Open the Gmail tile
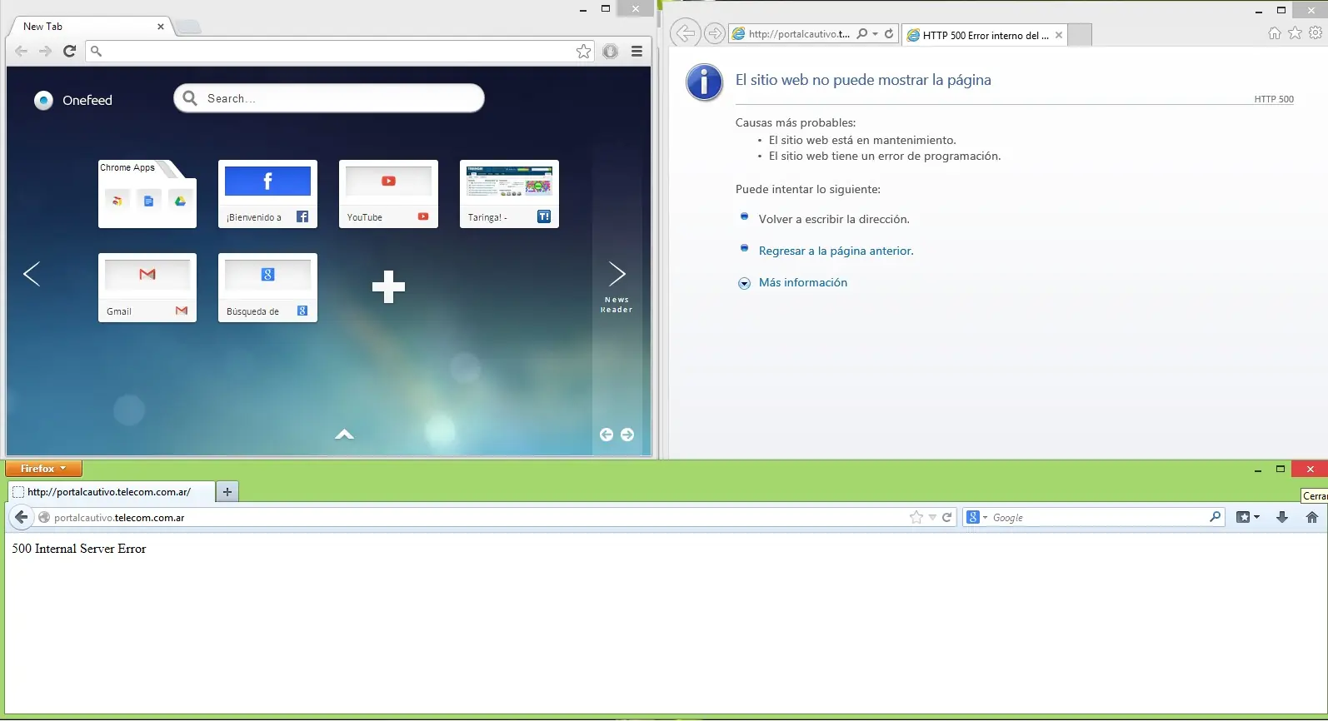 147,287
